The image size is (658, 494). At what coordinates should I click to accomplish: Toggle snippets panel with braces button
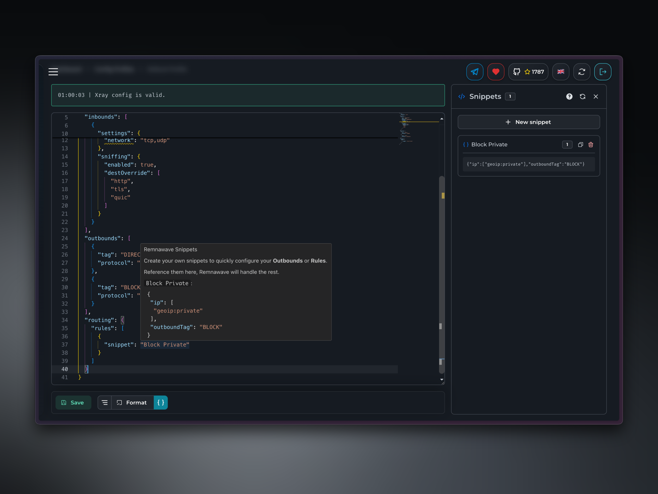[161, 403]
